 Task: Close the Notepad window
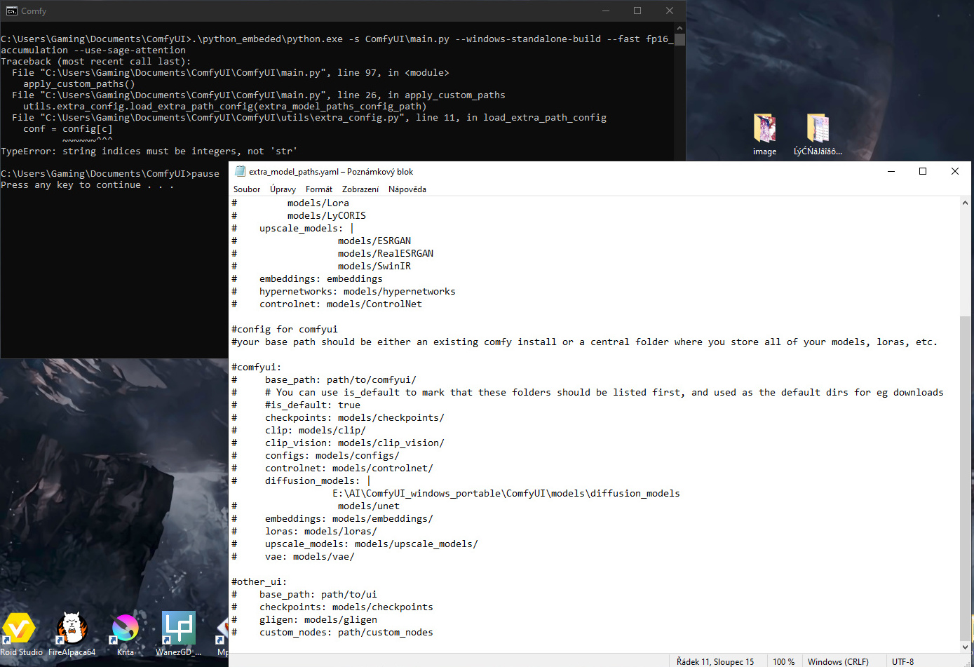[x=955, y=171]
